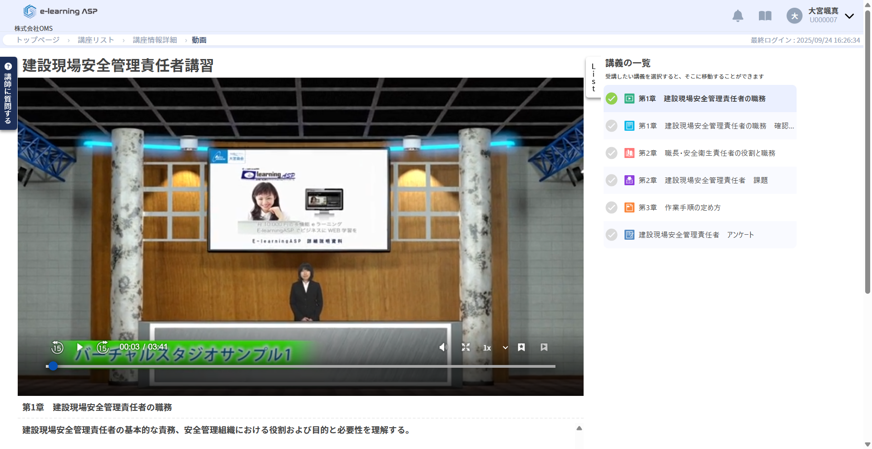Collapse the lecture List side tab
This screenshot has width=872, height=449.
point(593,77)
